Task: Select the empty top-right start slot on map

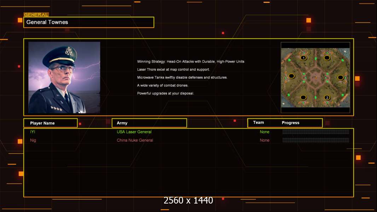Action: [x=327, y=58]
